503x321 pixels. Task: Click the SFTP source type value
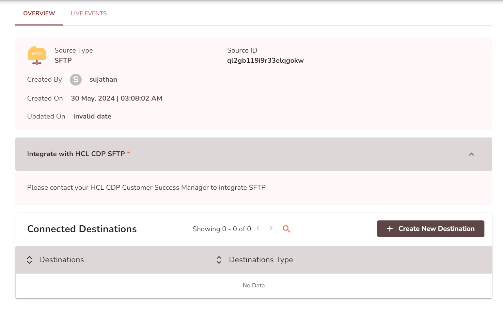63,60
